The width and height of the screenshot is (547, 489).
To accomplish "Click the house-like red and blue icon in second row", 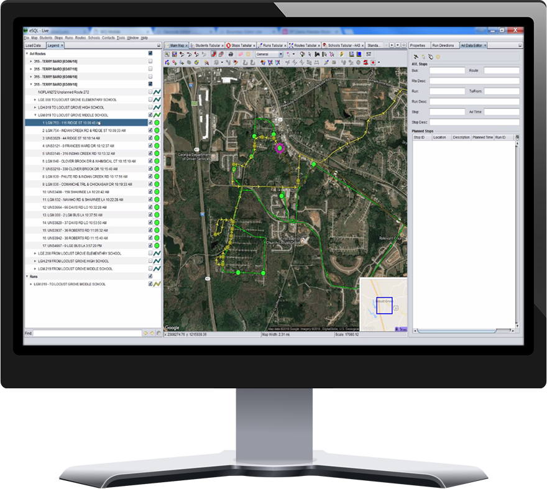I will (x=263, y=62).
